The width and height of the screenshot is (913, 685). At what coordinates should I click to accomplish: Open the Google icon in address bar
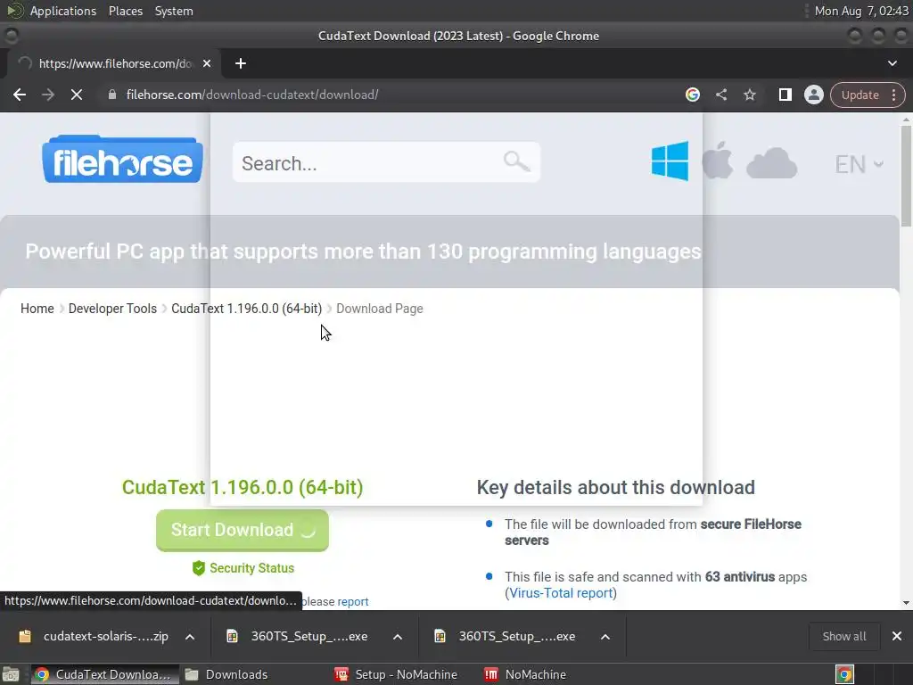coord(692,95)
